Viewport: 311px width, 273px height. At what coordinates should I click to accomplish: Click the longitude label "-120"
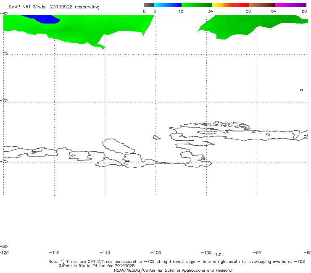click(x=4, y=253)
